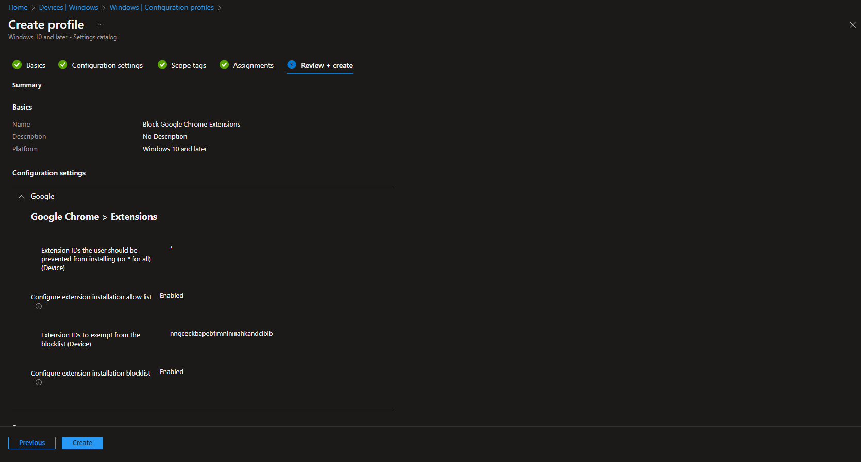Close the Create profile blade with X
The image size is (861, 462).
[x=852, y=25]
